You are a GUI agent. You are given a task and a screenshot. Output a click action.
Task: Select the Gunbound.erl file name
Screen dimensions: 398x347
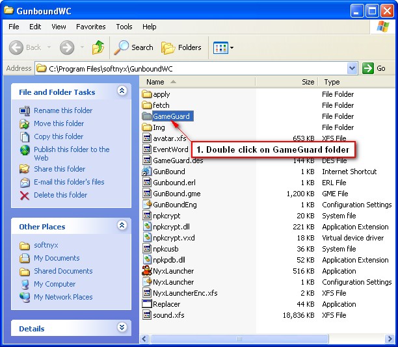point(174,183)
